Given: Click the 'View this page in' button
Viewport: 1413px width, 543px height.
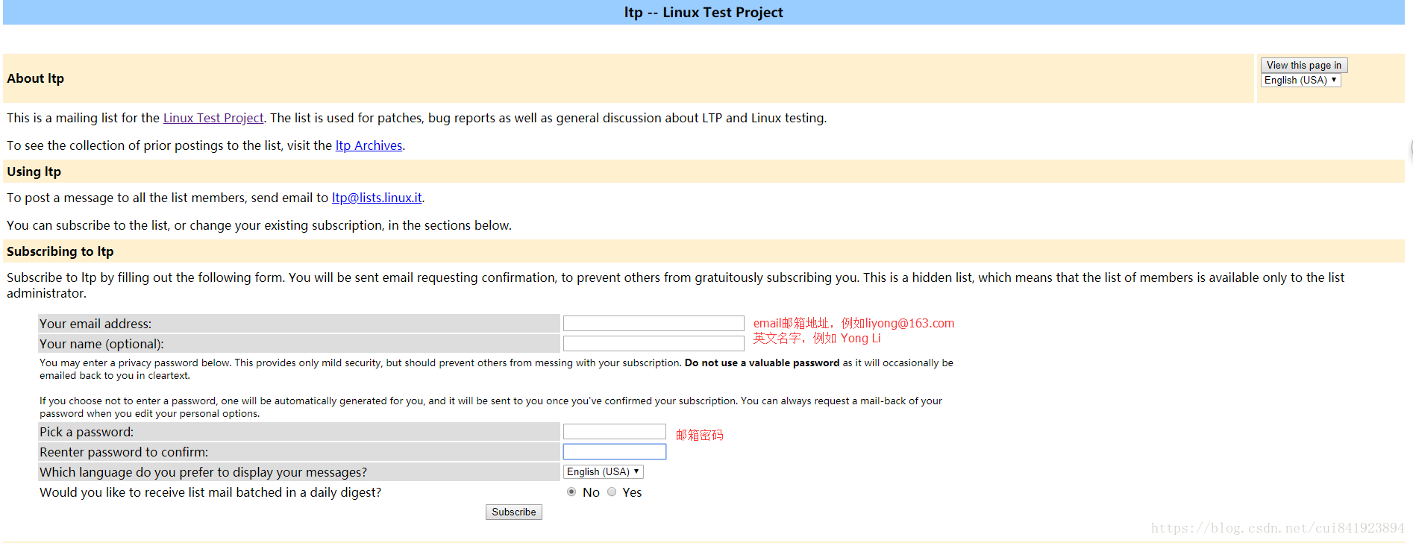Looking at the screenshot, I should (1303, 66).
